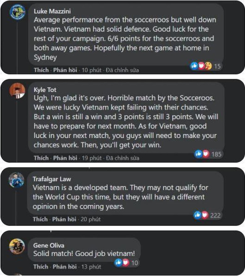
Task: Like Gene Oliva's comment with Thích
Action: 41,267
